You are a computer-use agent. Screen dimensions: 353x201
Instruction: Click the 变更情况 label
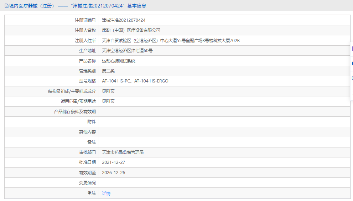[87, 183]
